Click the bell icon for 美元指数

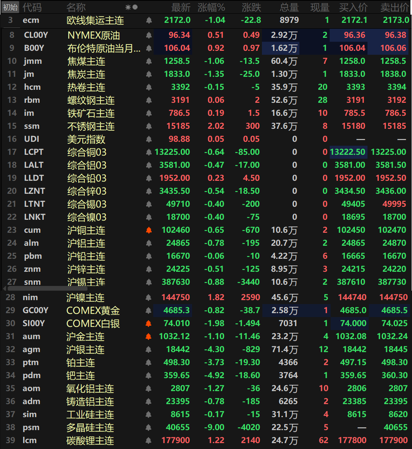[x=149, y=139]
